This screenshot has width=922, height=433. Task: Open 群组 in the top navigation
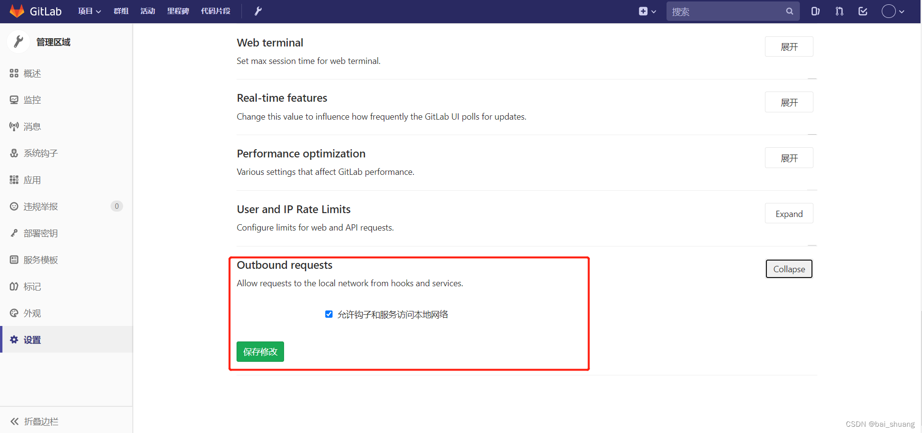tap(121, 11)
